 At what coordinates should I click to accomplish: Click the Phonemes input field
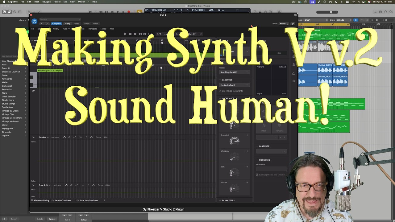point(271,169)
